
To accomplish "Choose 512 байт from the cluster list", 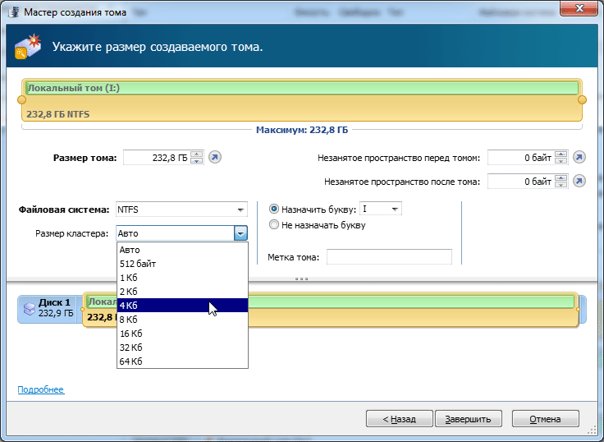I will [x=181, y=264].
